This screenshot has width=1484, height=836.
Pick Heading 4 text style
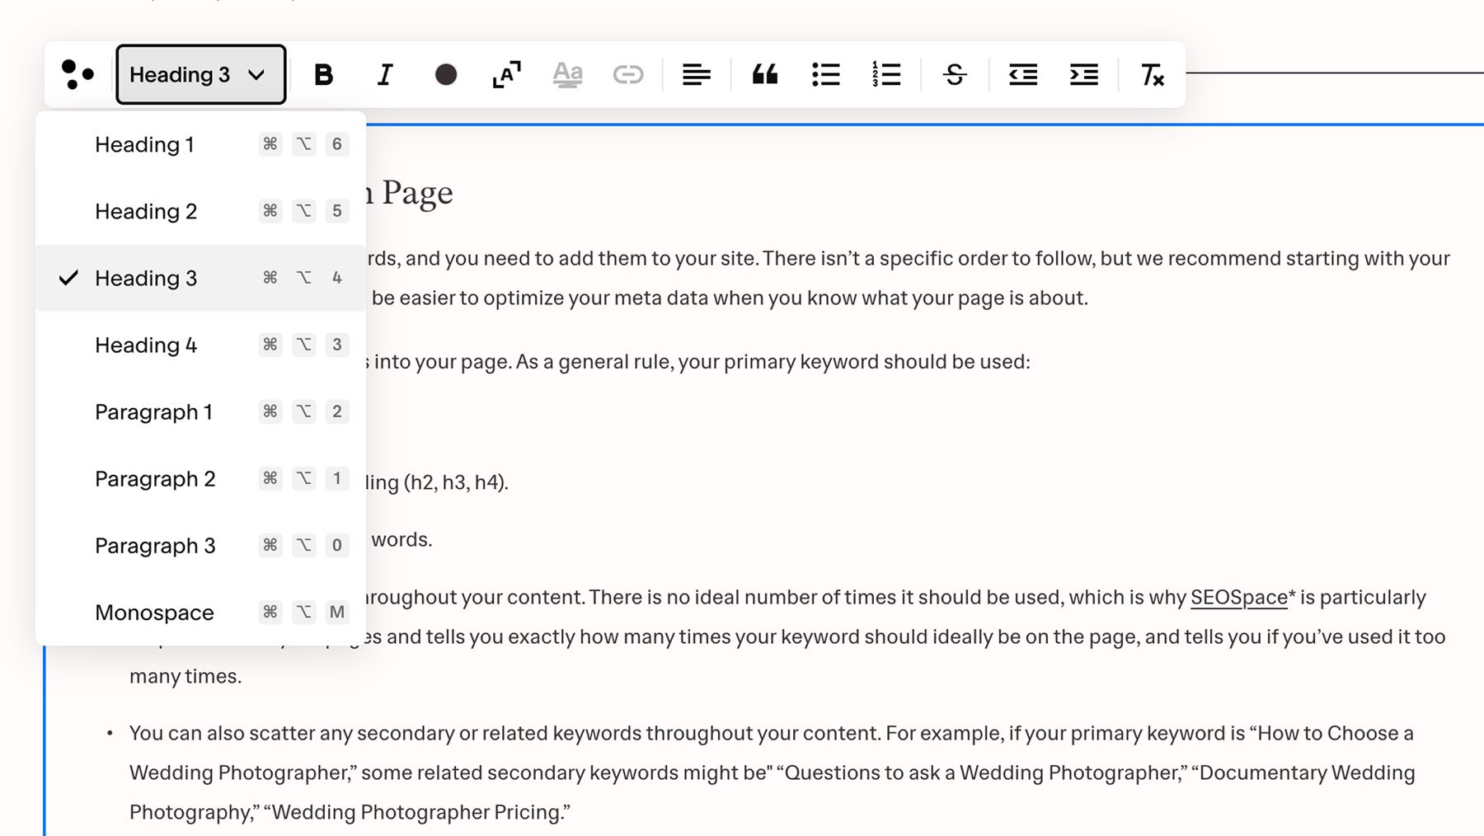(x=200, y=345)
